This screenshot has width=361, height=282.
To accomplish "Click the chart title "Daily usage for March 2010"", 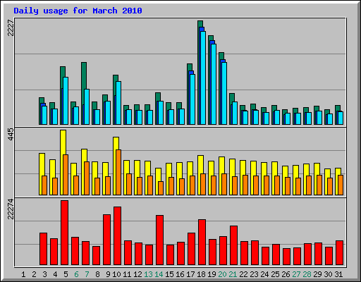I will coord(78,11).
